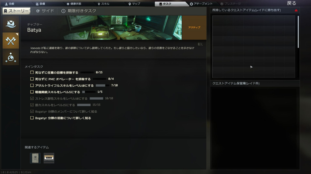Open the globe chapter icon in sidebar
This screenshot has height=174, width=311.
[x=11, y=57]
